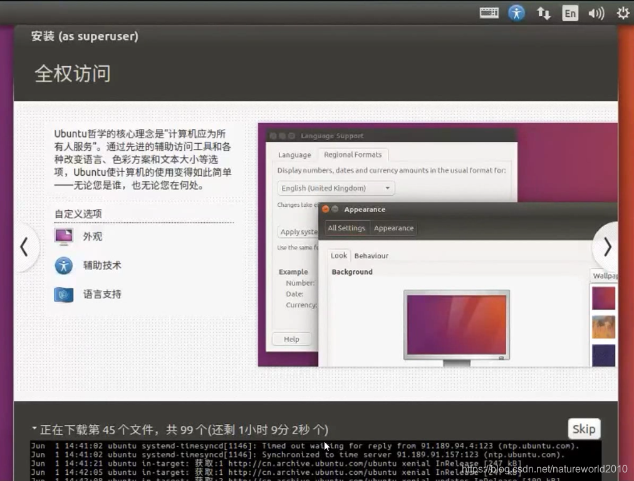634x481 pixels.
Task: Click the download progress status text
Action: [184, 429]
